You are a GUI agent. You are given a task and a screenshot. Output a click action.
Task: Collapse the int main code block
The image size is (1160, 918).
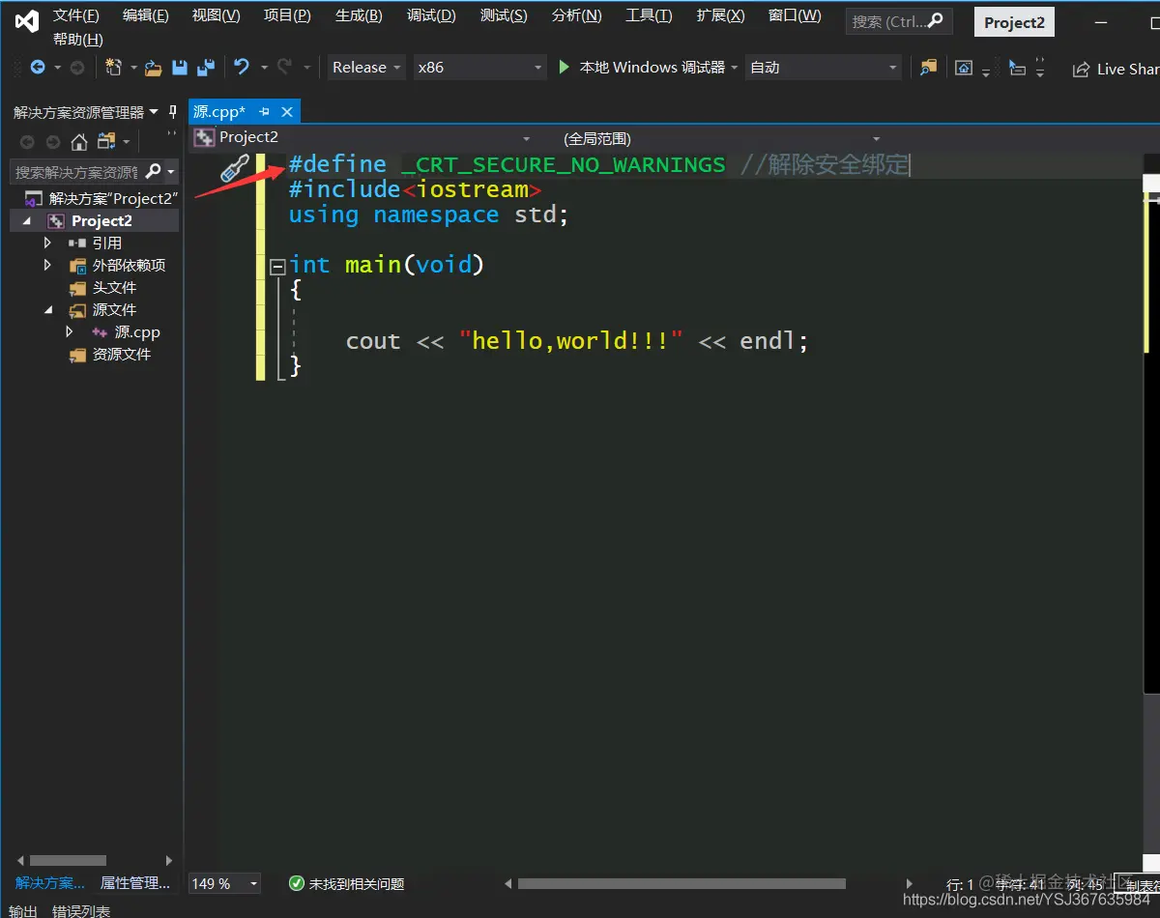pyautogui.click(x=278, y=266)
